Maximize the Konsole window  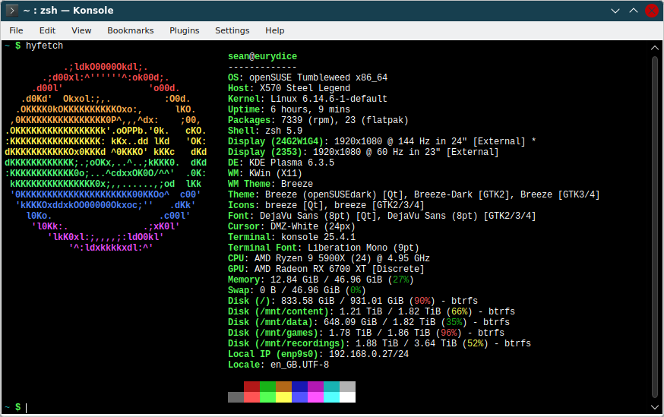634,11
